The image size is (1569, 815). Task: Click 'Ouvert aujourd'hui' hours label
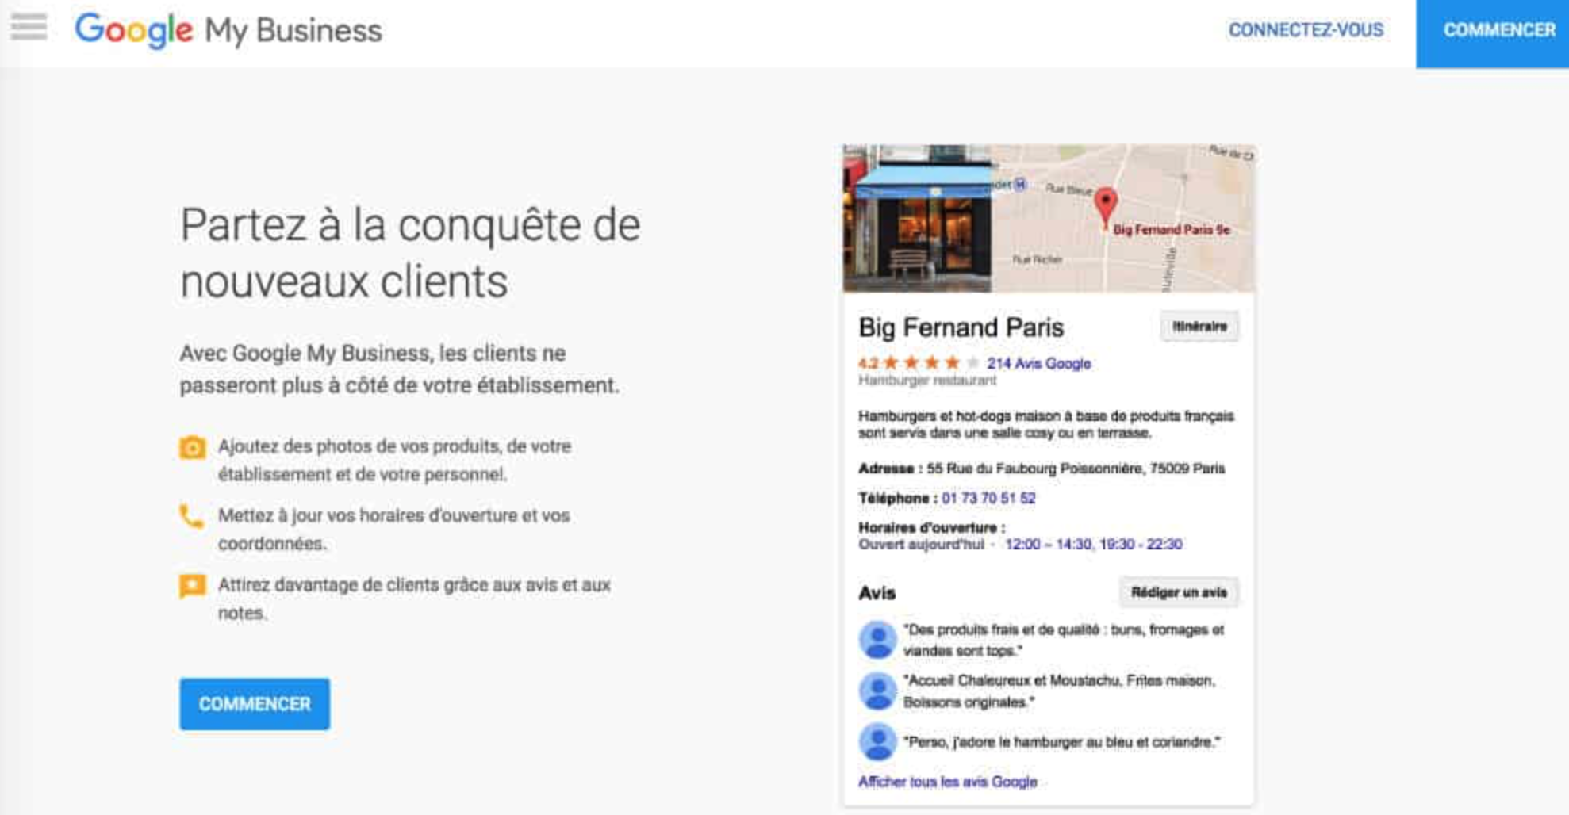tap(921, 544)
